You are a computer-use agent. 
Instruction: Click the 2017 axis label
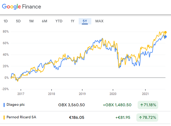[x=21, y=94]
